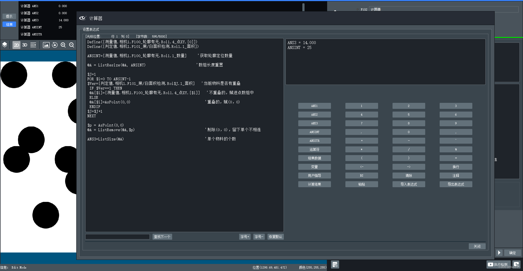523x271 pixels.
Task: Zoom out using the magnifier minus icon
Action: pyautogui.click(x=71, y=45)
